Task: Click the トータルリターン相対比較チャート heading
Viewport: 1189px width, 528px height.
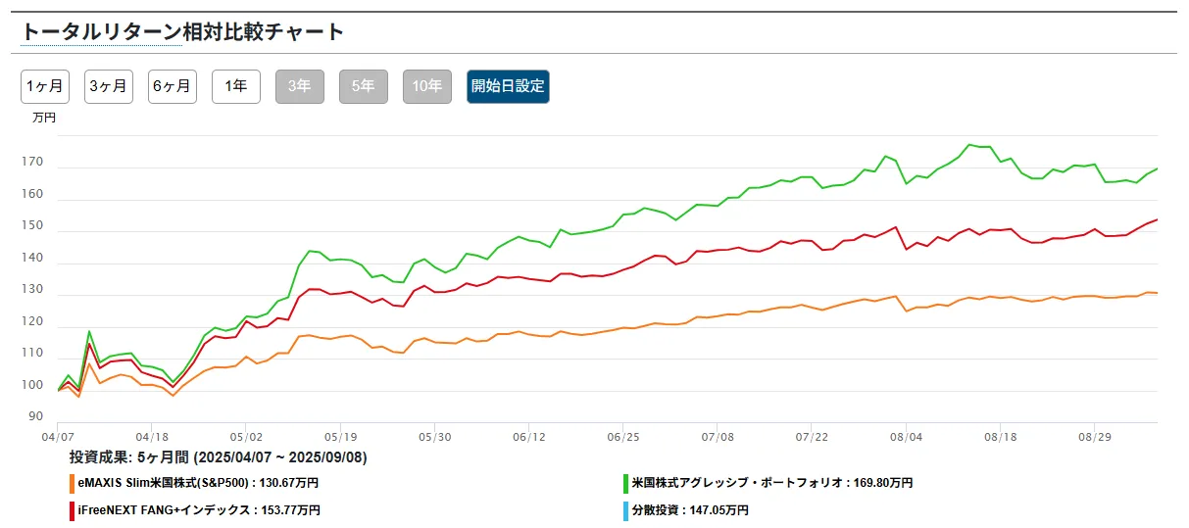Action: coord(182,31)
